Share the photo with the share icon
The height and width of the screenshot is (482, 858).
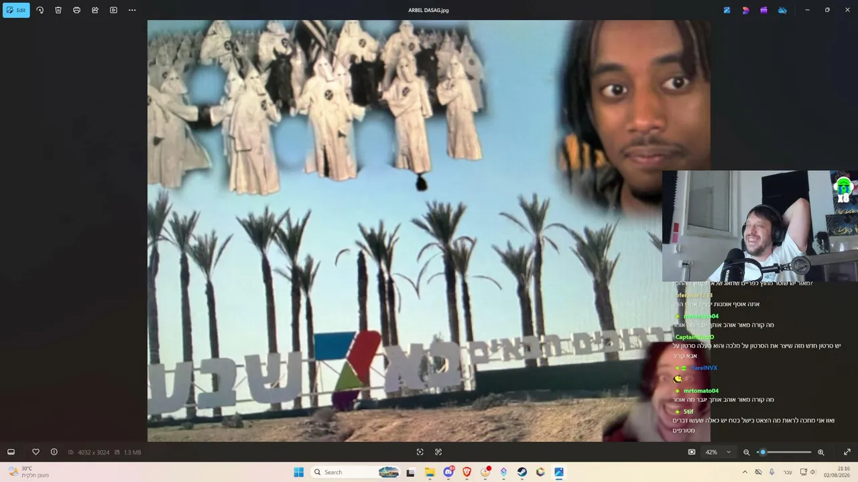(x=95, y=10)
